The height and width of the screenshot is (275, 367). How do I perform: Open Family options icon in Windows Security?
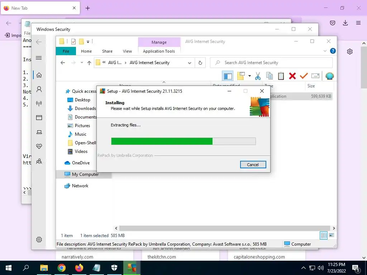pos(39,161)
